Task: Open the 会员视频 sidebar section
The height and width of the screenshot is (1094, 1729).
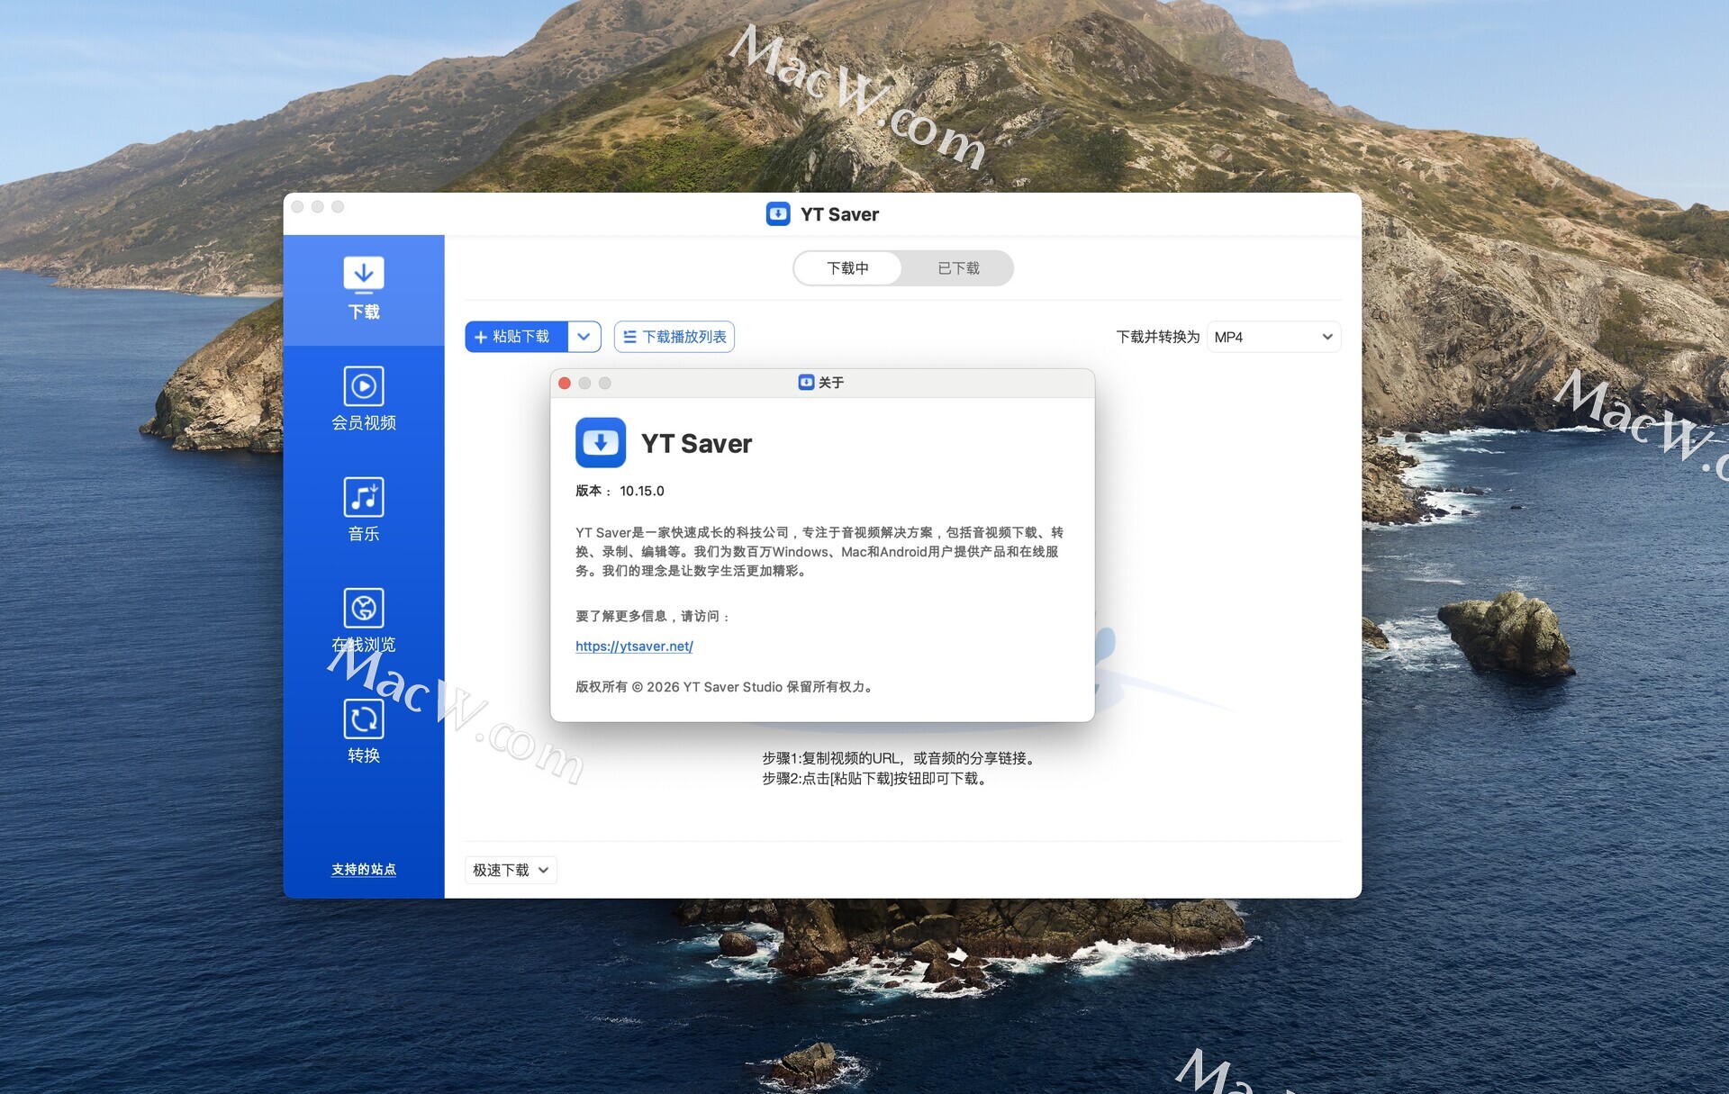Action: 364,399
